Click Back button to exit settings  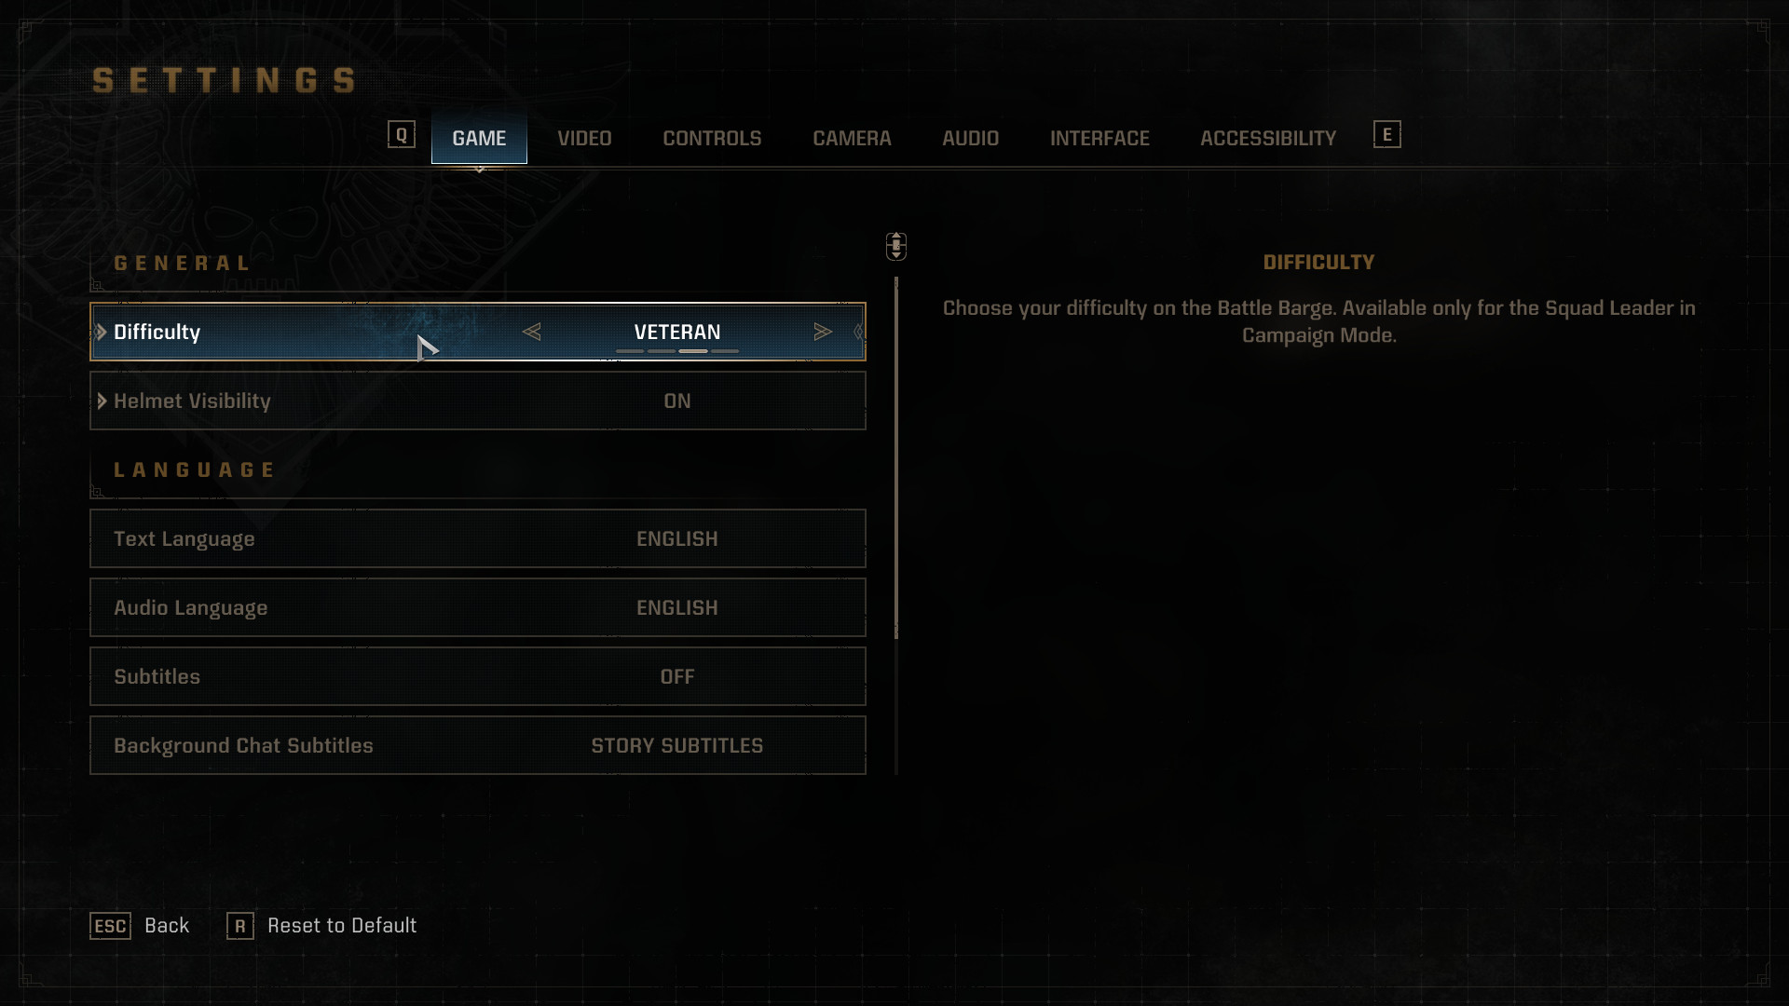coord(166,925)
